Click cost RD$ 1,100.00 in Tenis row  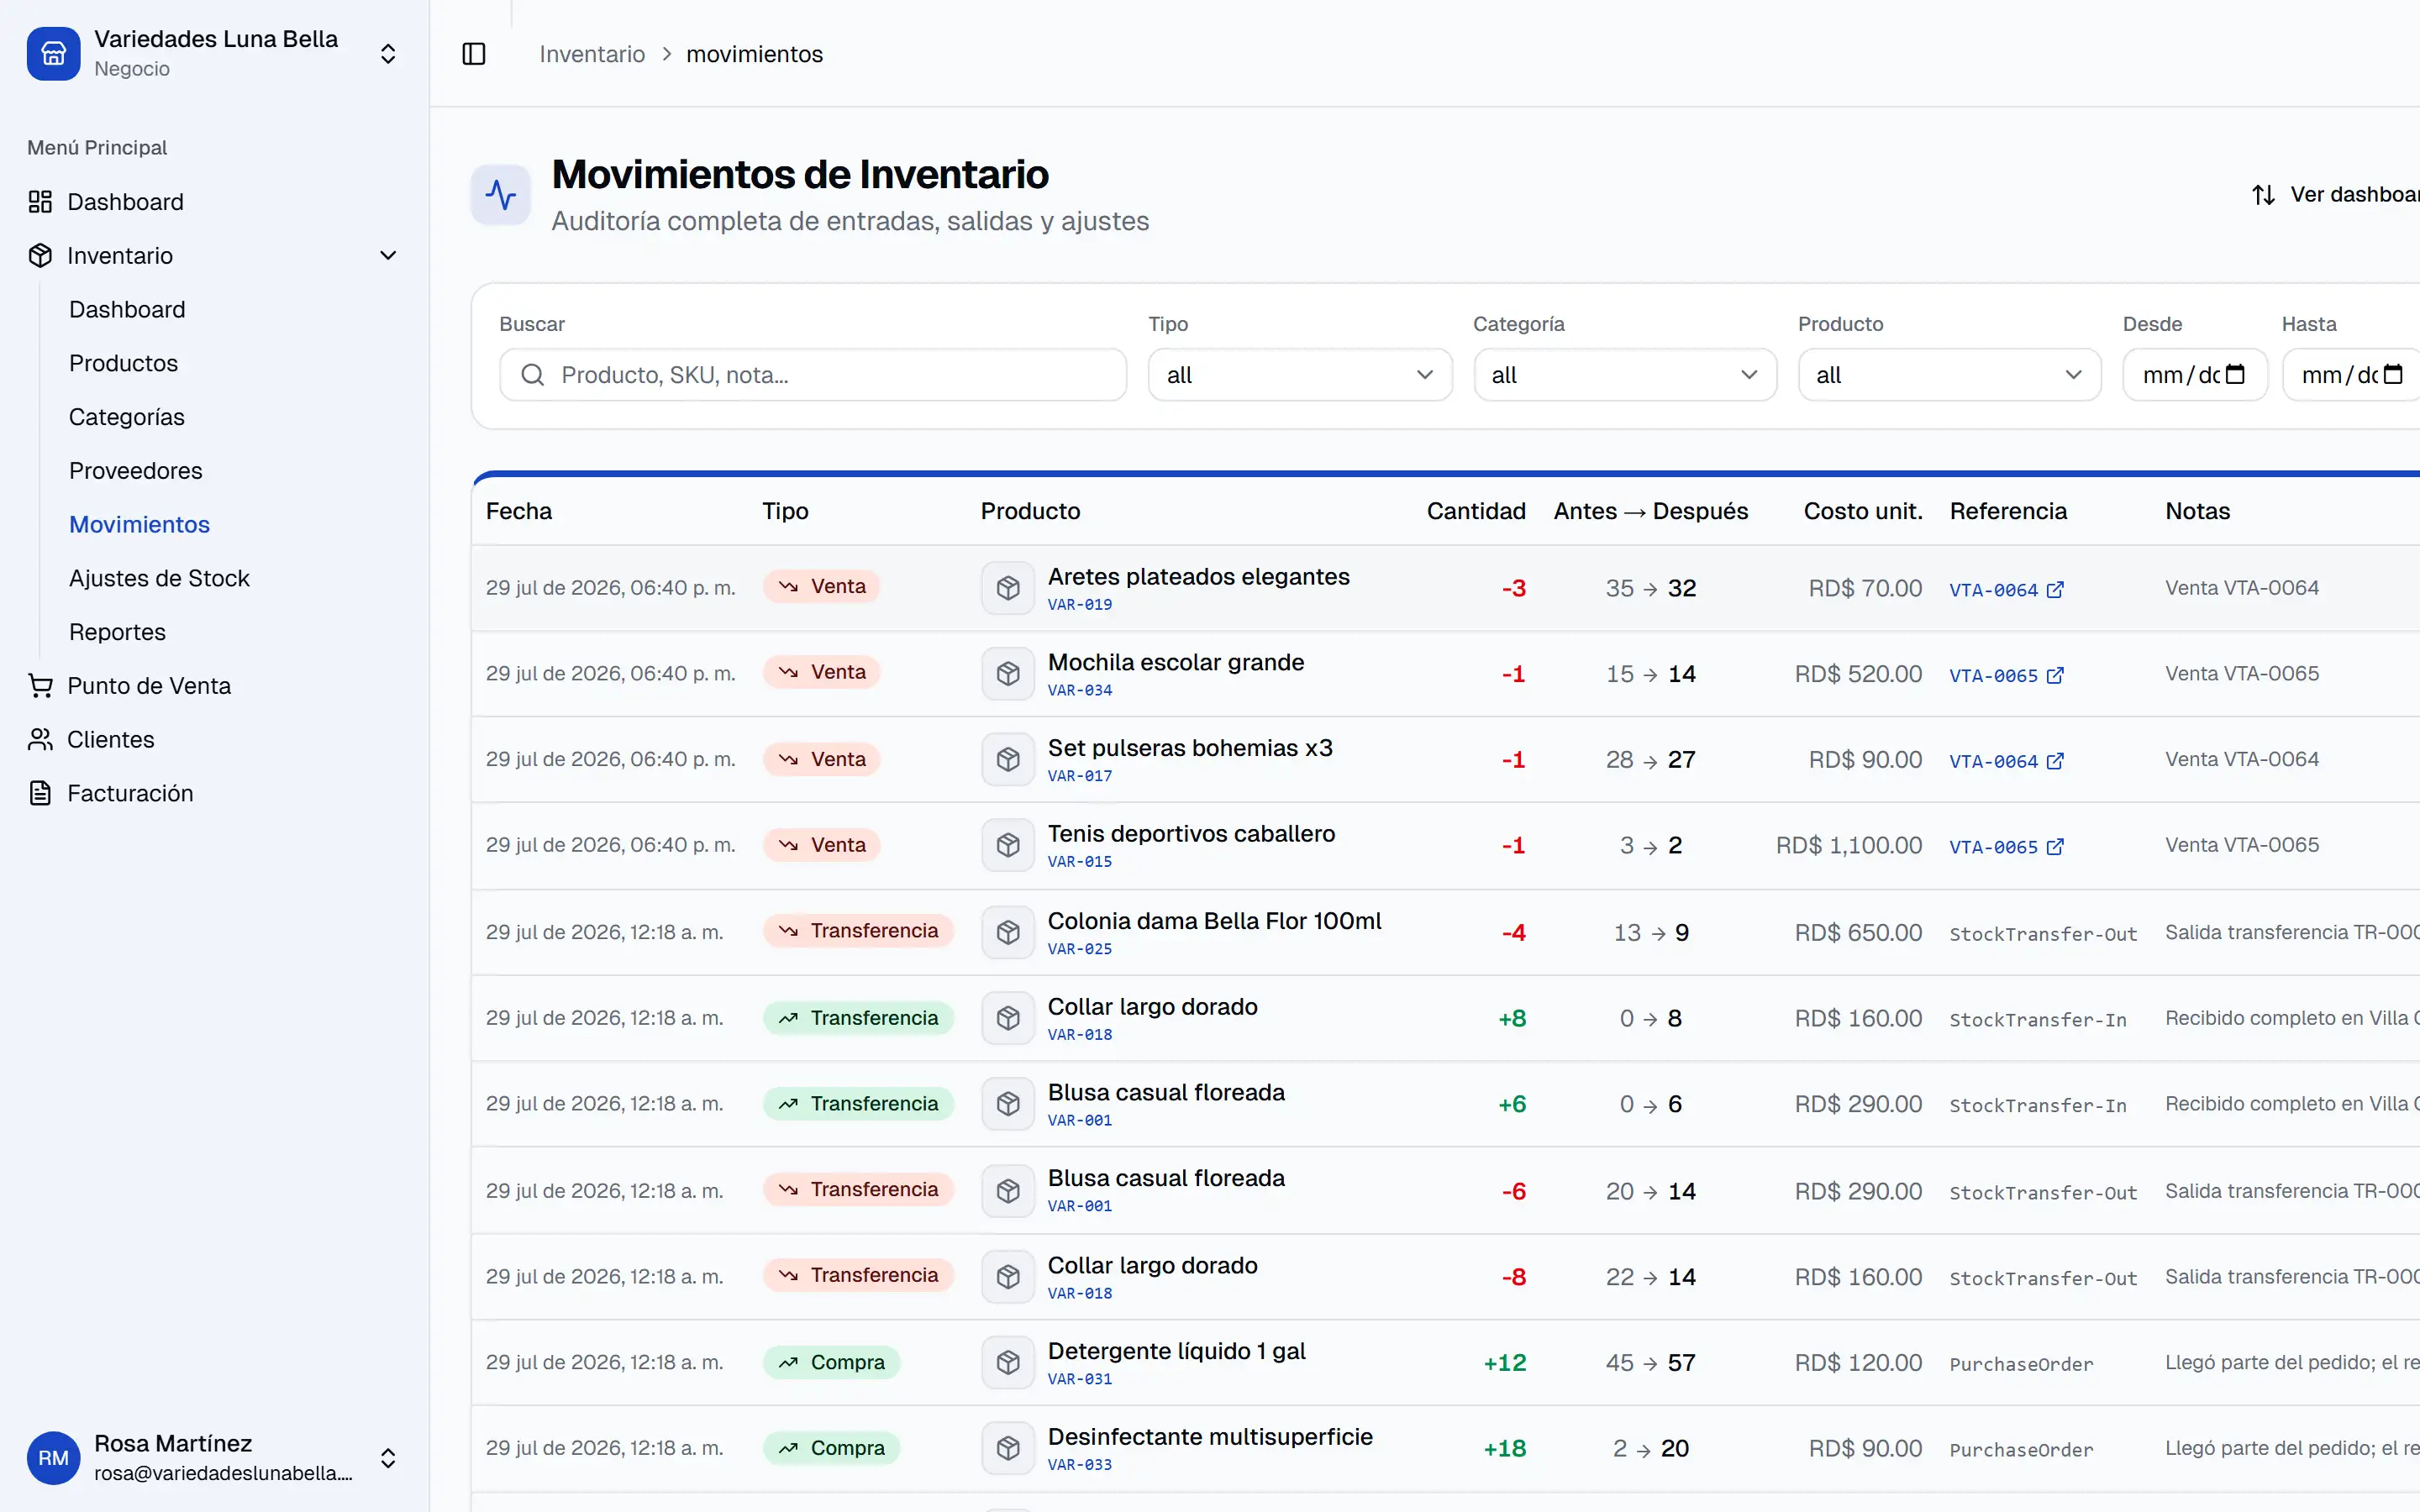point(1848,846)
